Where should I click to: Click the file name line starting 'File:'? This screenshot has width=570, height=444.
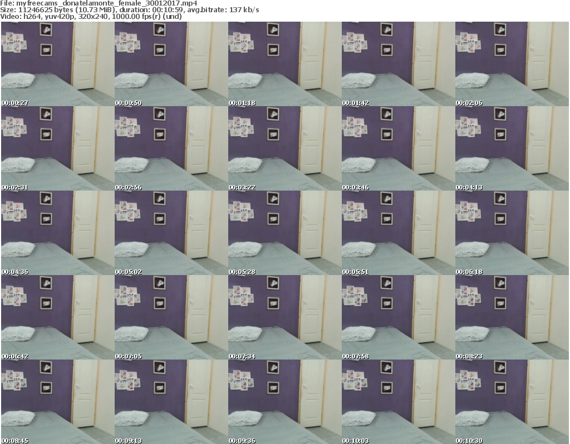[x=99, y=3]
